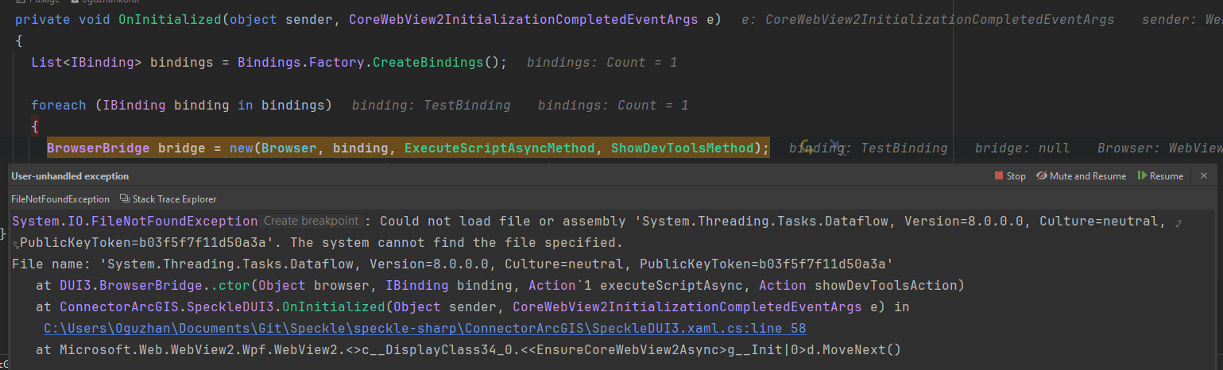Open the SpeckleDUI3.xaml.cs line 58 link
1223x370 pixels.
(x=424, y=328)
